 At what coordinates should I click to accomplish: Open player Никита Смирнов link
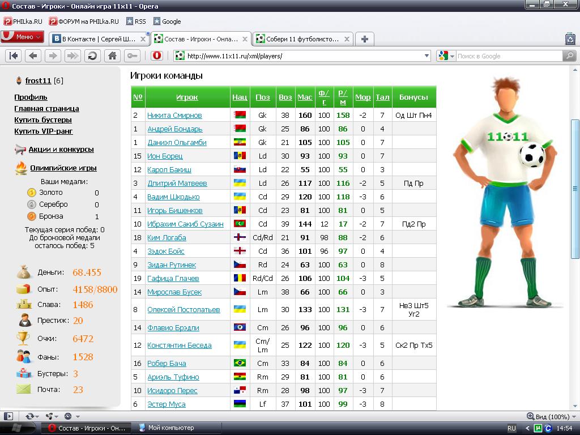[174, 115]
